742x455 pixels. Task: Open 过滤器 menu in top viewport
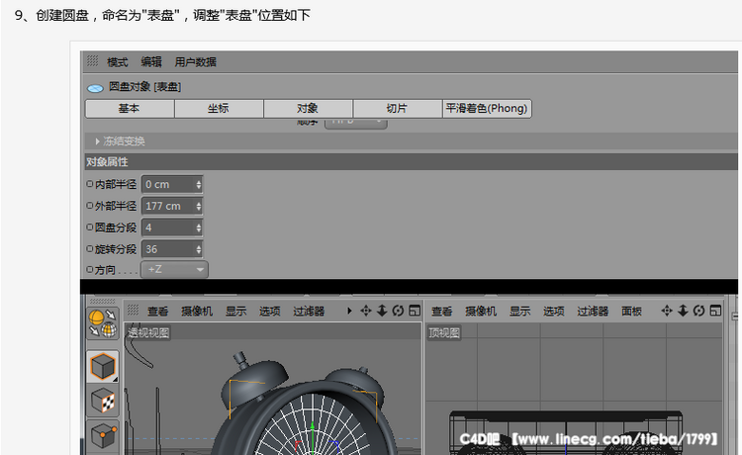[x=593, y=312]
